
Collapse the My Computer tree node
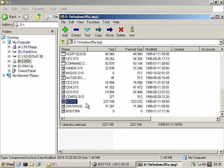(x=4, y=42)
